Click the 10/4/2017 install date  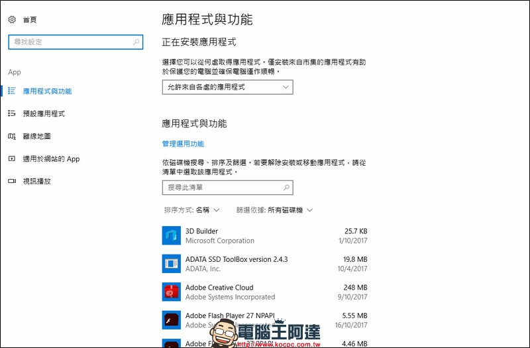tap(352, 269)
